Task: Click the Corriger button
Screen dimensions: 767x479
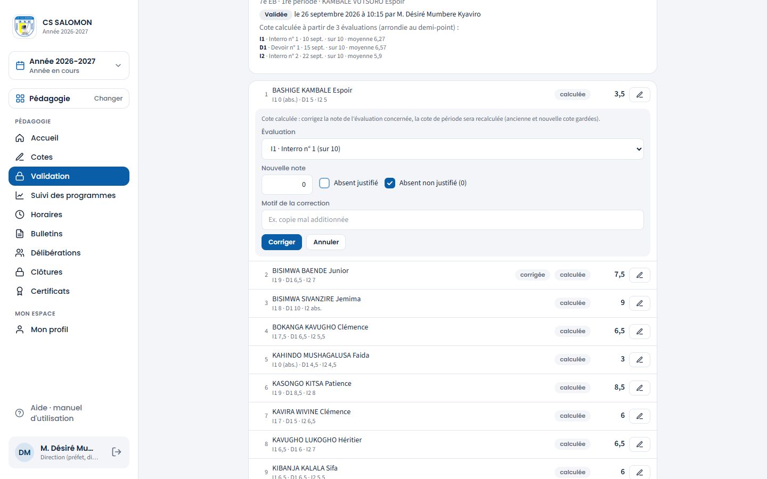Action: [282, 242]
